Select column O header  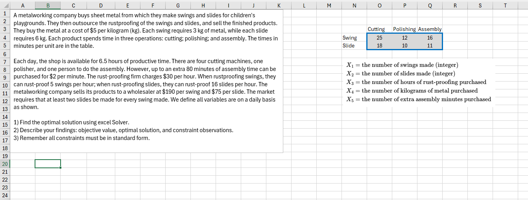pyautogui.click(x=379, y=5)
